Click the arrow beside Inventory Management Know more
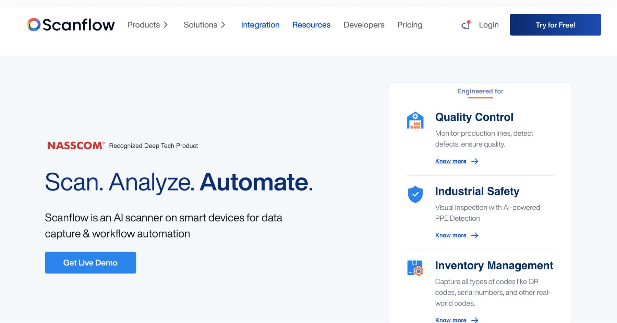 pos(475,320)
